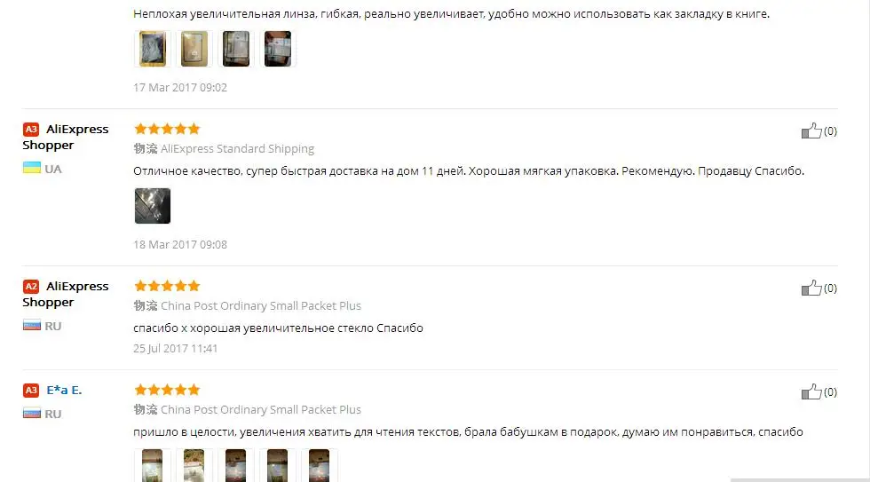Click the A2 level badge icon
The image size is (870, 482).
click(31, 286)
